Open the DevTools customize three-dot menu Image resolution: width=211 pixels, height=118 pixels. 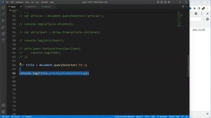(x=202, y=13)
